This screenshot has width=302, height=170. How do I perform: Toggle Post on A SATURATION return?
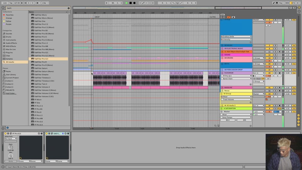pos(279,109)
